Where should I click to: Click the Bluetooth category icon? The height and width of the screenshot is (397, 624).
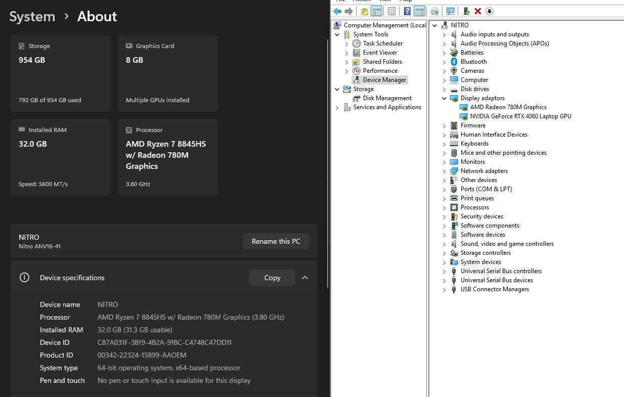pos(454,62)
